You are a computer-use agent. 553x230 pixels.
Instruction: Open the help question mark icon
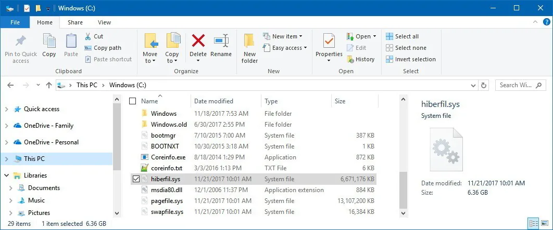[546, 22]
